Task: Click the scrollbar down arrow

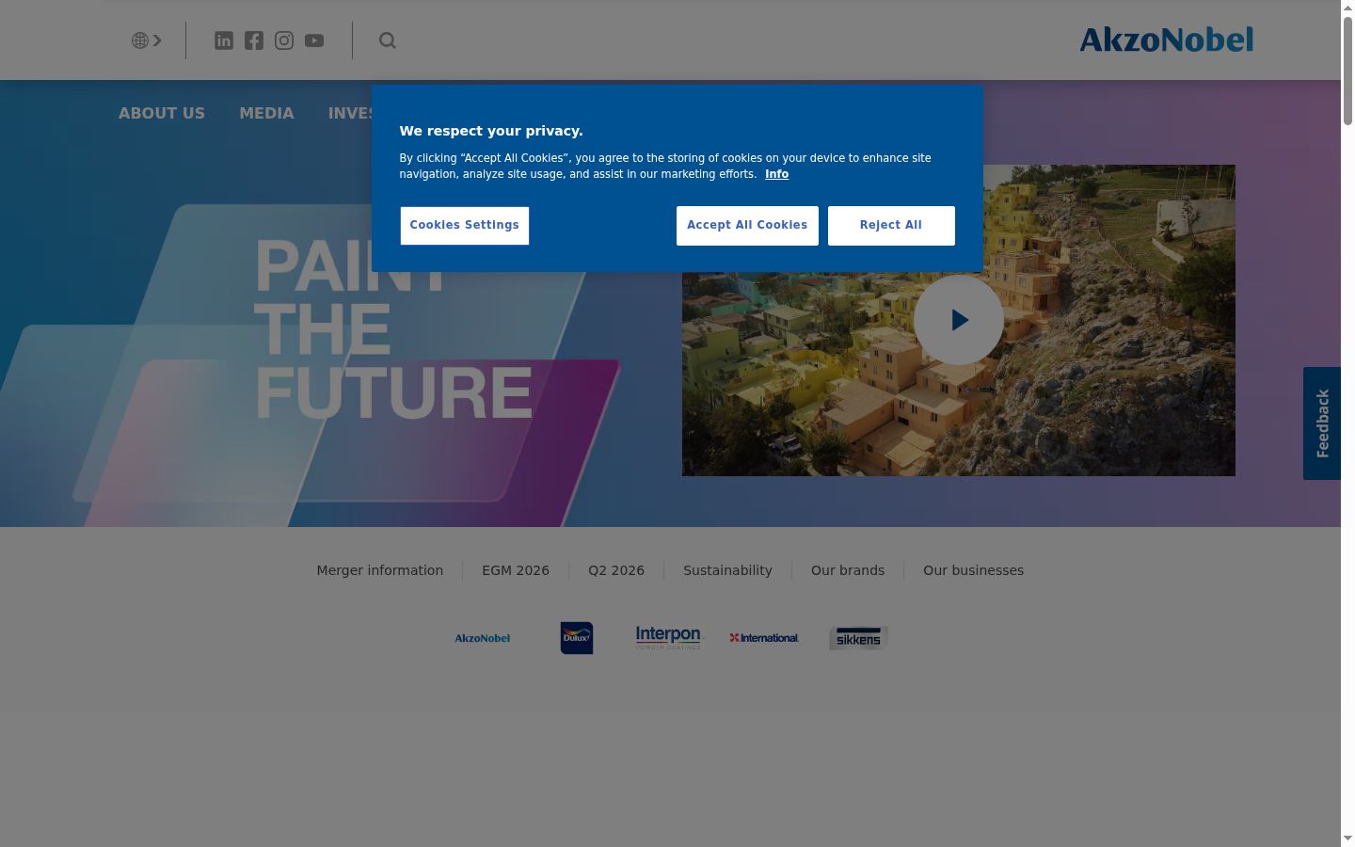Action: tap(1347, 839)
